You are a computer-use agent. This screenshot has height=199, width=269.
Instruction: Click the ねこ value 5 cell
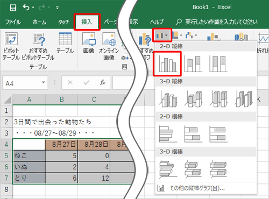tap(61, 155)
